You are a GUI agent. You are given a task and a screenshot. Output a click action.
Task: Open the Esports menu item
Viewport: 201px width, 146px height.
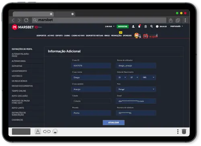click(59, 36)
